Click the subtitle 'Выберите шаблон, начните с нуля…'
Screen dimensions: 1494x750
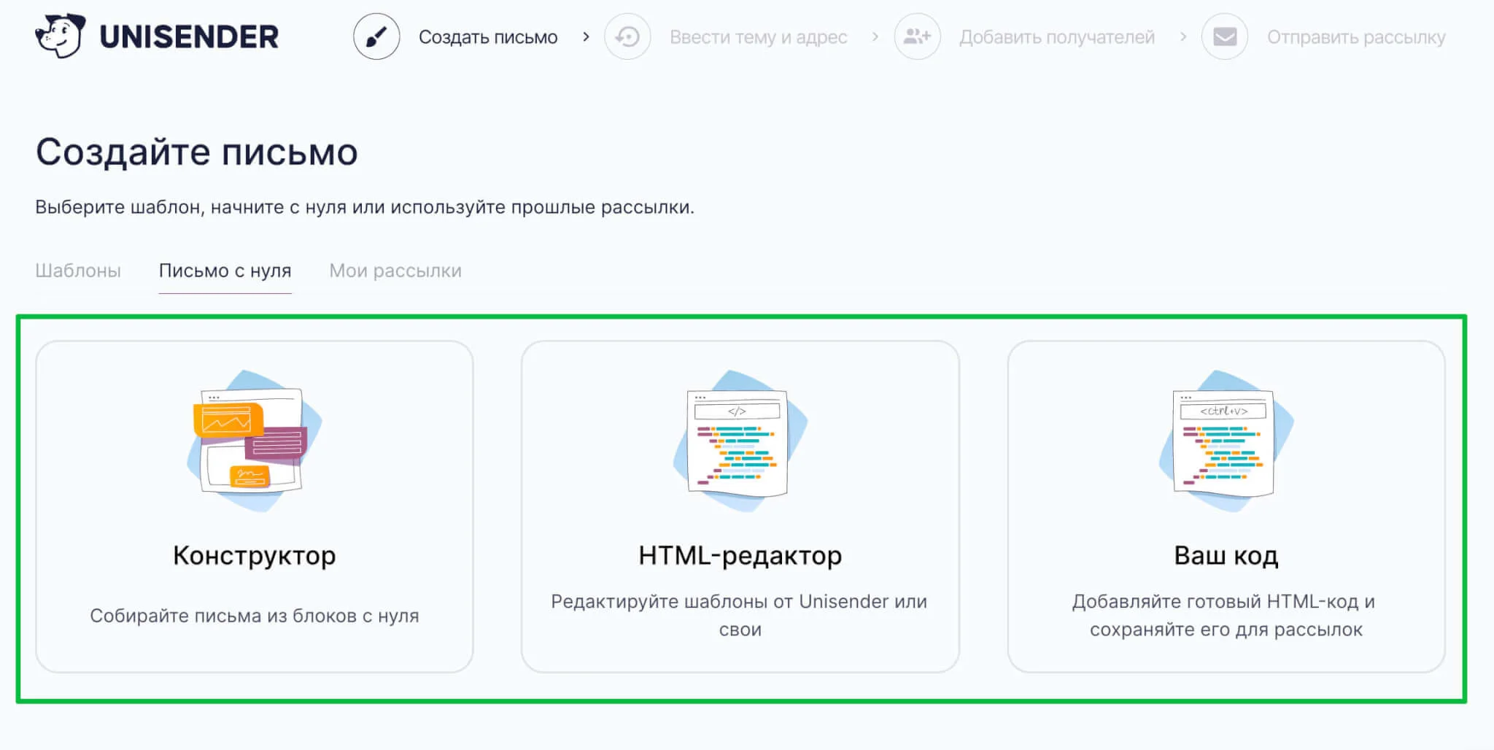pos(365,207)
